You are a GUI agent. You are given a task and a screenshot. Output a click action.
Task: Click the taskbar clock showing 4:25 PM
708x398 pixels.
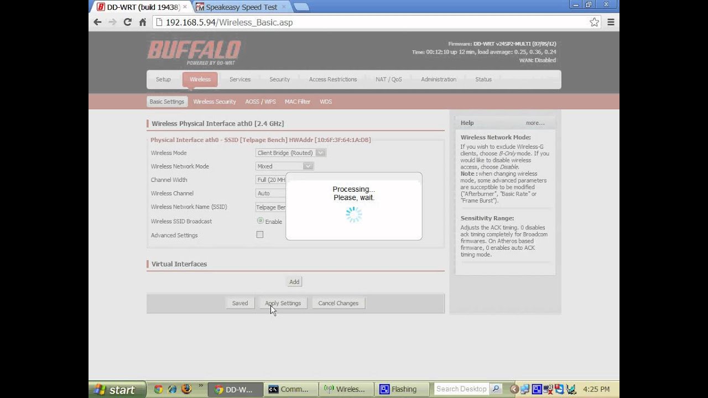pyautogui.click(x=596, y=389)
